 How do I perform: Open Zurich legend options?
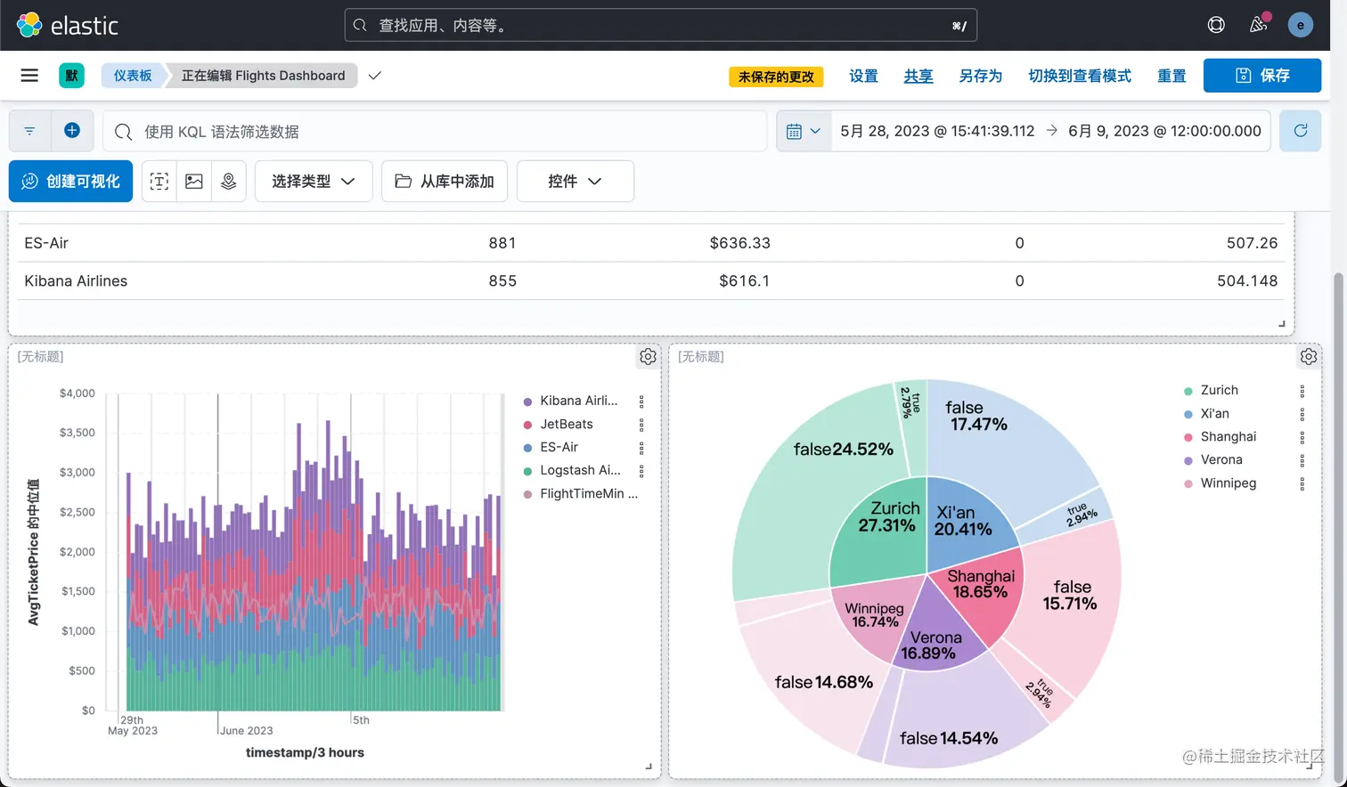coord(1302,391)
